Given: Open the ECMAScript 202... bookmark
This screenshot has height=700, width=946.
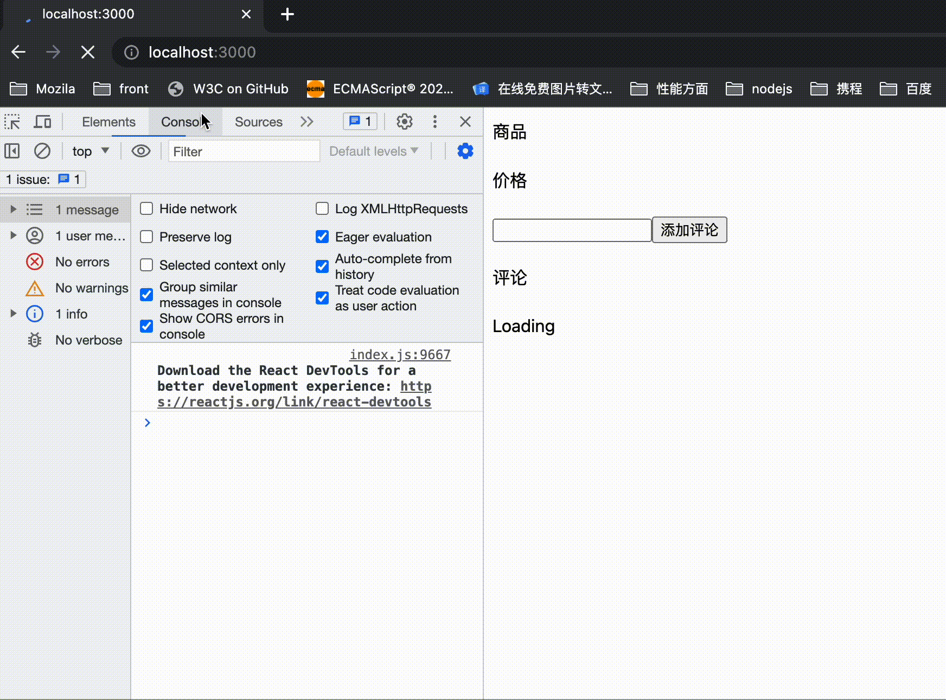Looking at the screenshot, I should (x=380, y=88).
